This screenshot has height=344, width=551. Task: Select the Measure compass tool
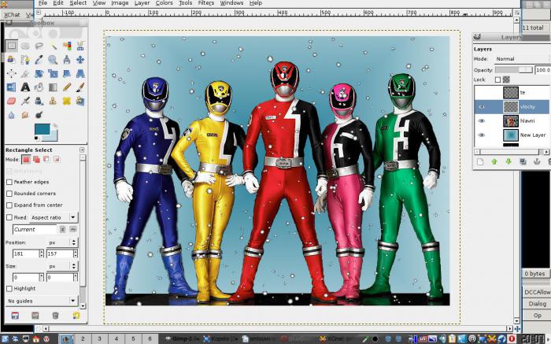67,59
